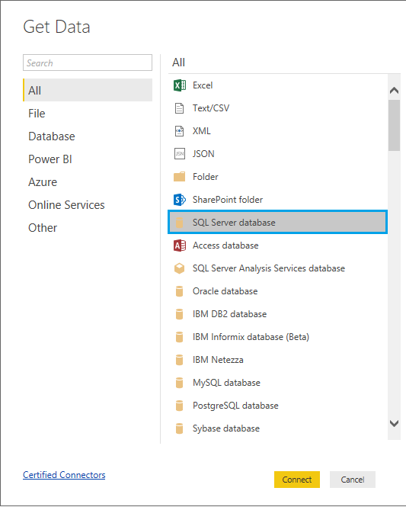406x507 pixels.
Task: Select the File category
Action: point(88,114)
